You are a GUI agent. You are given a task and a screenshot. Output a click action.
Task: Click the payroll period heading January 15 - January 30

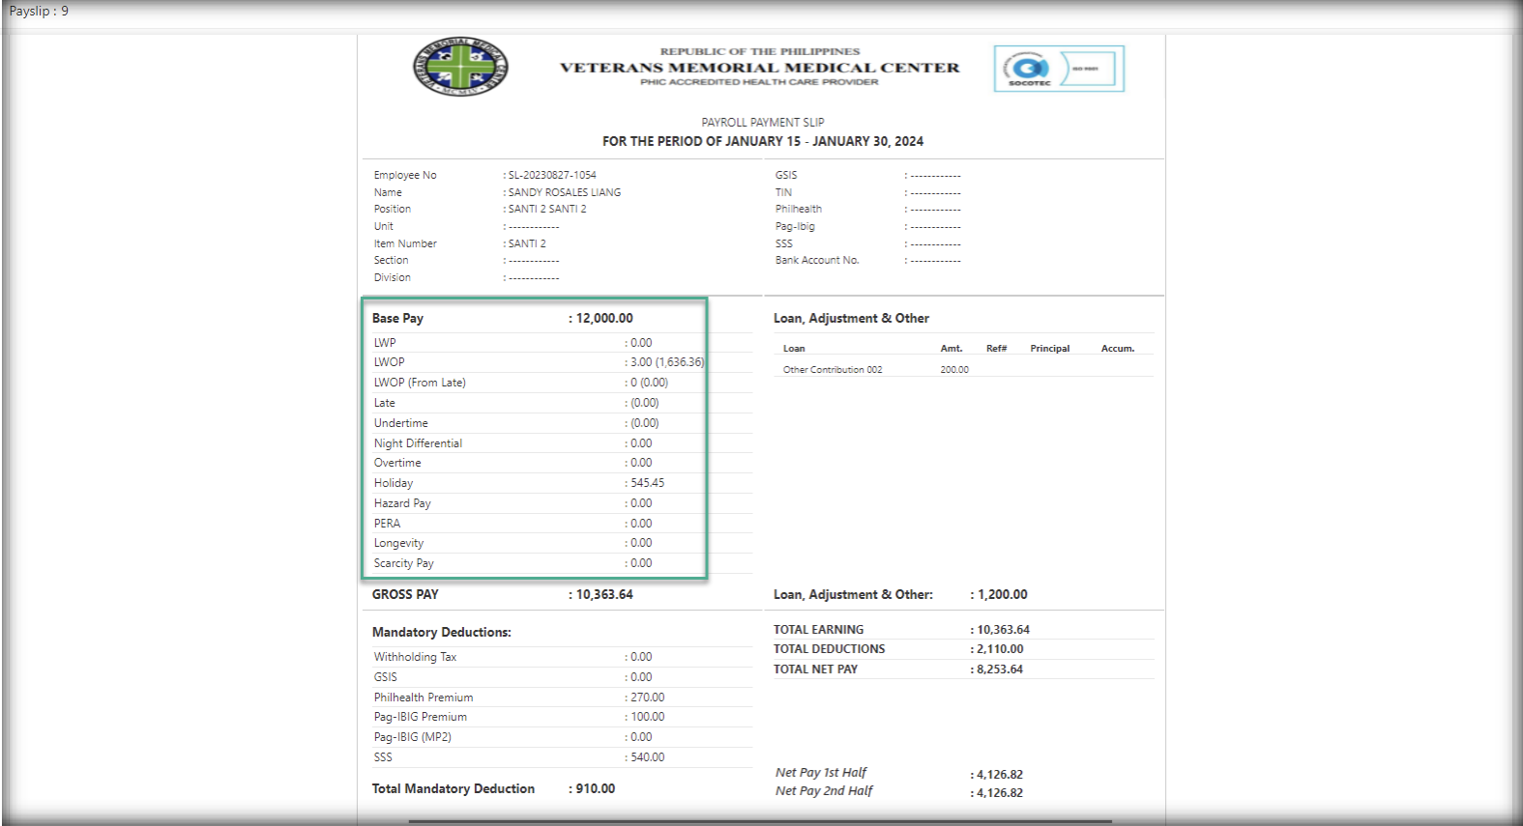[762, 141]
